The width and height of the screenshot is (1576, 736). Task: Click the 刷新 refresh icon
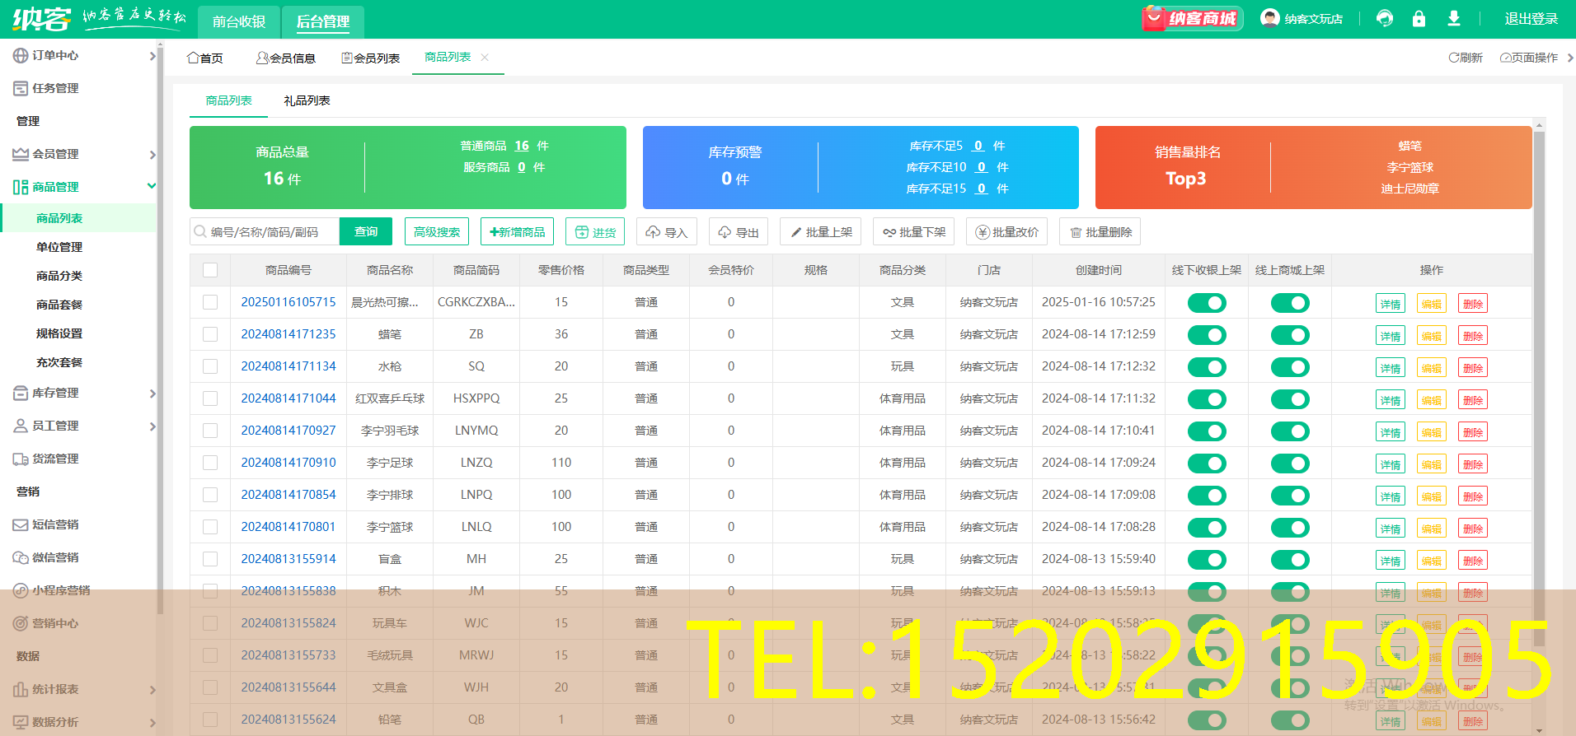(1454, 58)
